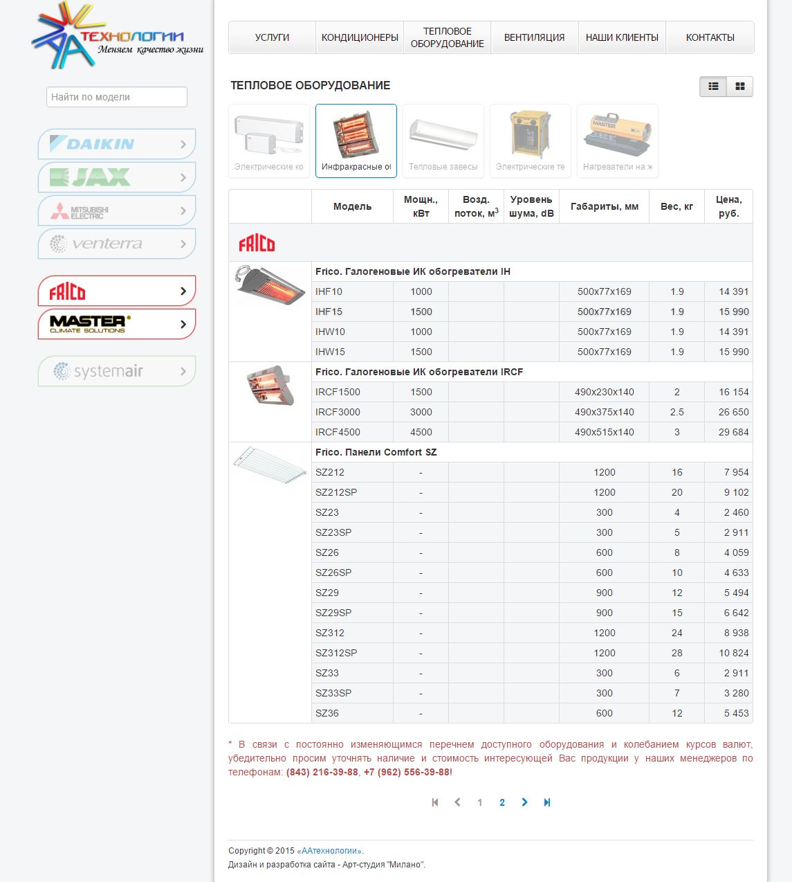Jump to last page of results

tap(546, 802)
